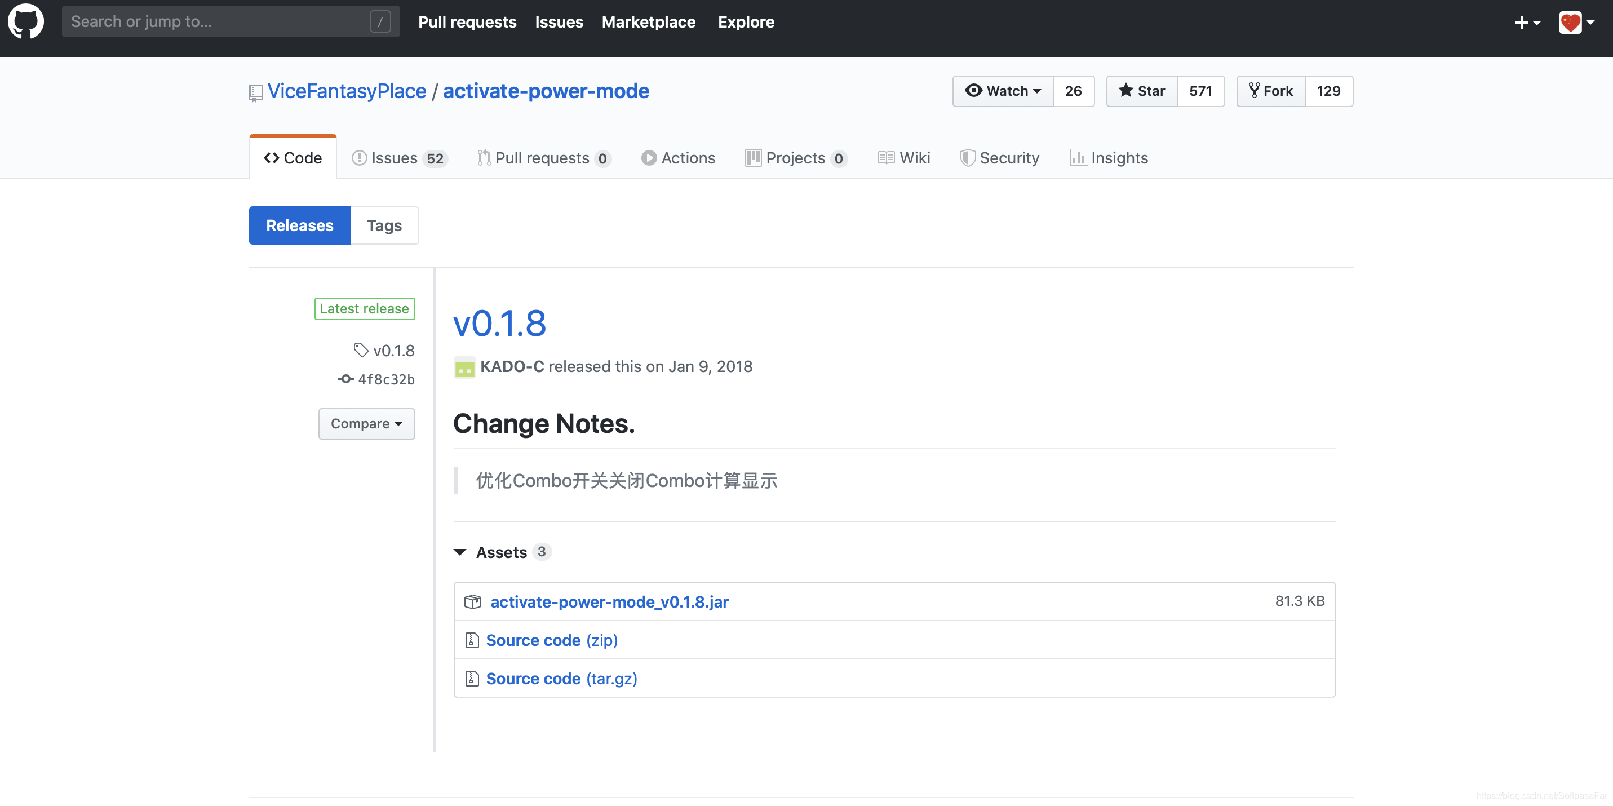The image size is (1613, 806).
Task: Click the Security shield icon
Action: [968, 158]
